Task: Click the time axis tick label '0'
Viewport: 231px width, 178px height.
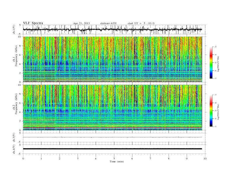Action: 23,159
